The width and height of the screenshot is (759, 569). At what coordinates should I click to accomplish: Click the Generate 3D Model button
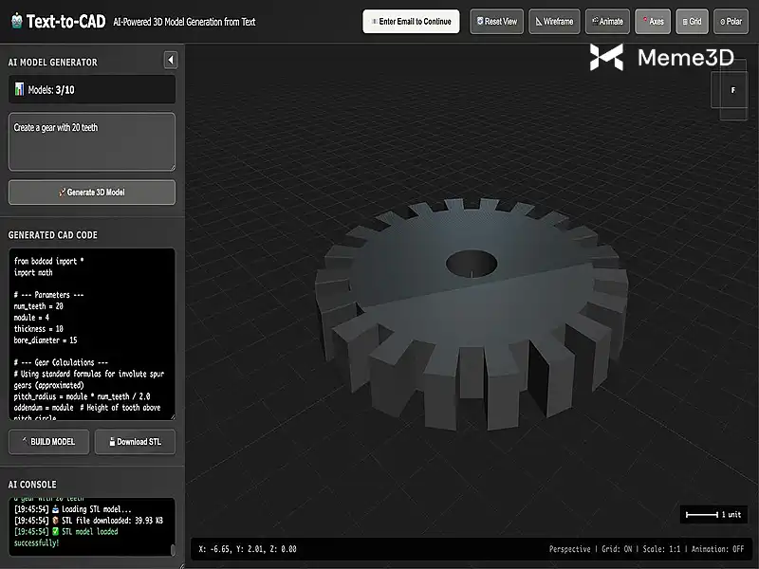(x=92, y=193)
